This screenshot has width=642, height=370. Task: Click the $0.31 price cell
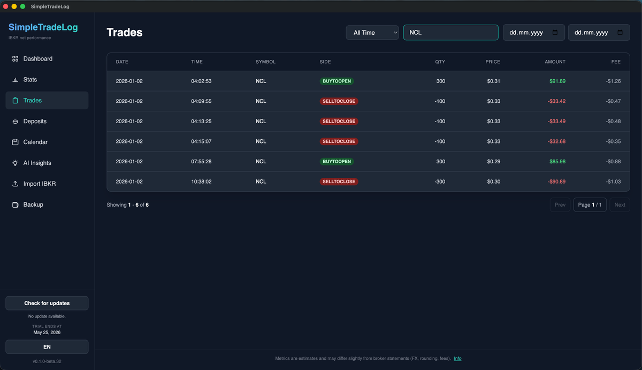(494, 81)
